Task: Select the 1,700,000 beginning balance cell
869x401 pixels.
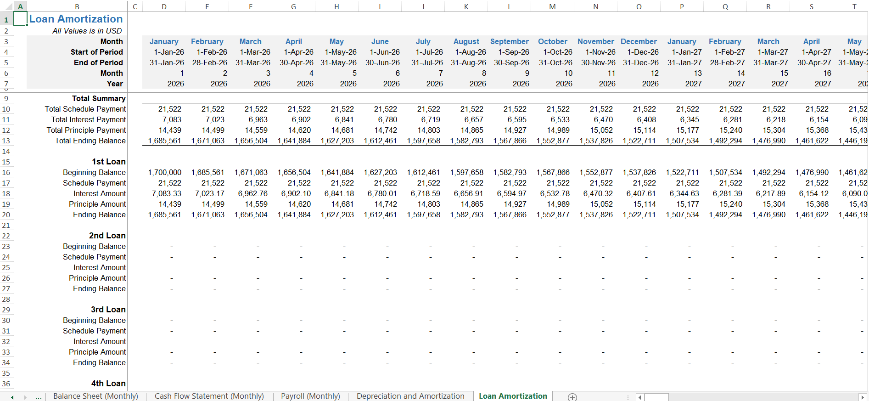Action: tap(164, 172)
